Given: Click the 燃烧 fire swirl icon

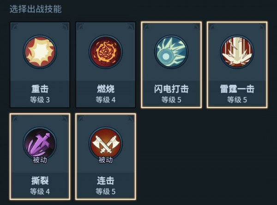Looking at the screenshot, I should point(105,52).
